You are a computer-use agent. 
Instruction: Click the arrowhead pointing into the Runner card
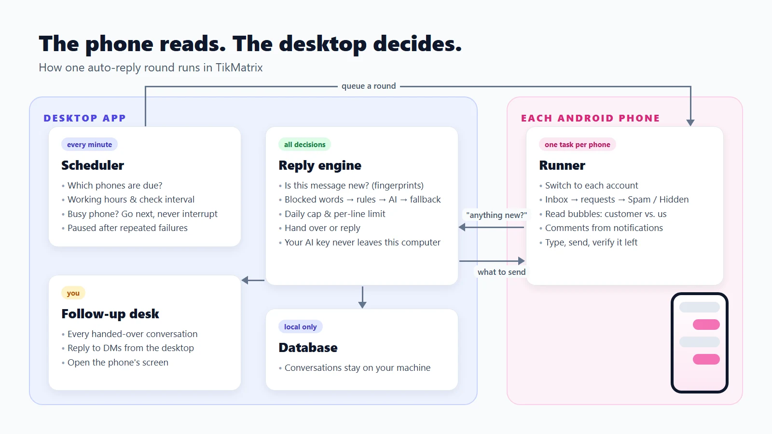coord(690,122)
